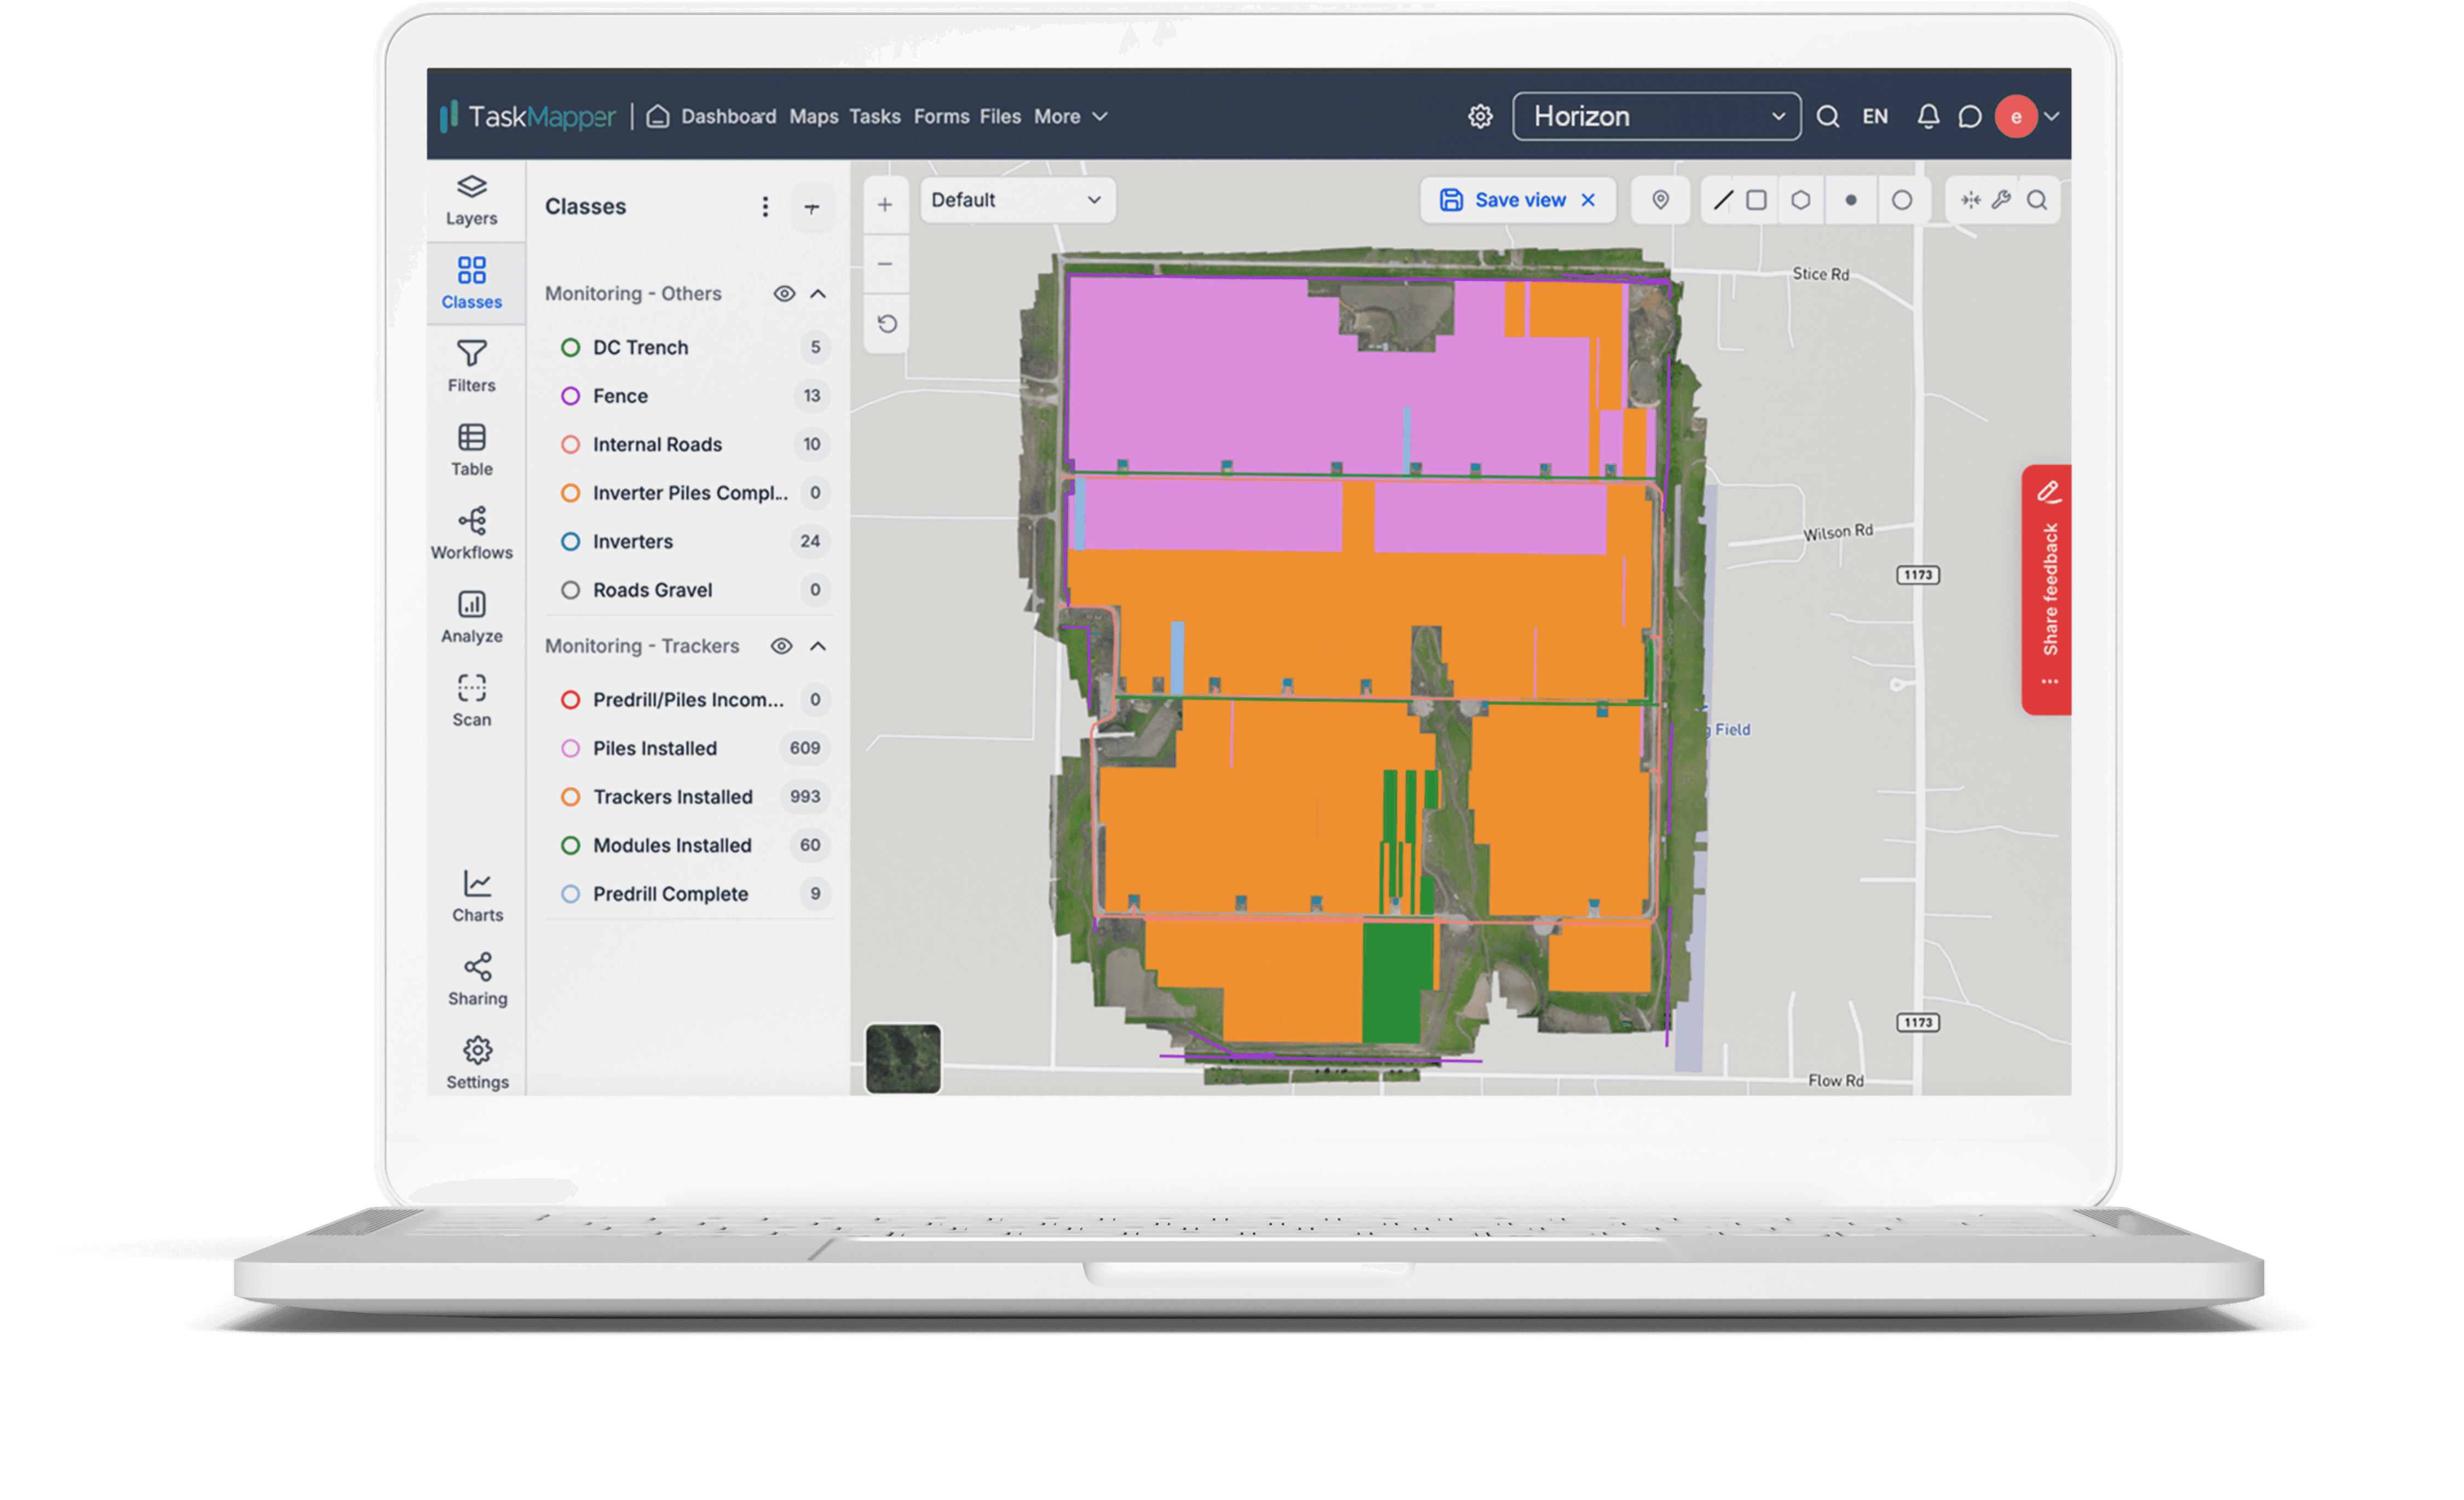
Task: Open the map search tool
Action: click(2037, 200)
